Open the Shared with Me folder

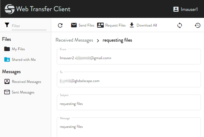[x=24, y=60]
